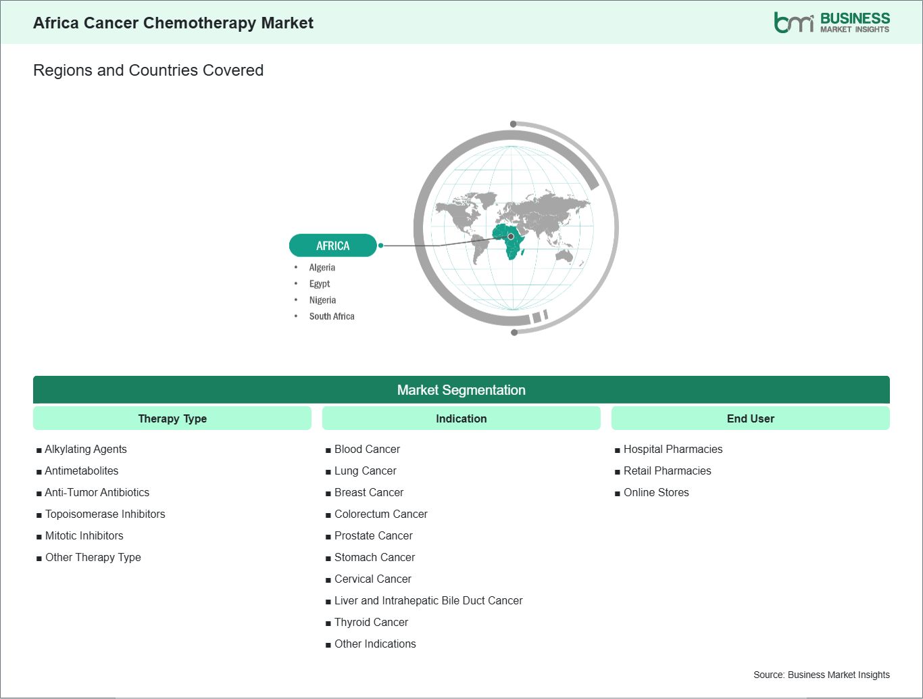Viewport: 923px width, 699px height.
Task: Select the AFRICA region label pill
Action: (x=332, y=245)
